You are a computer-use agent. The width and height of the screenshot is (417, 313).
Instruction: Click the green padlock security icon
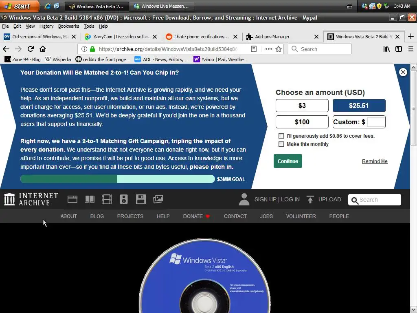[92, 49]
